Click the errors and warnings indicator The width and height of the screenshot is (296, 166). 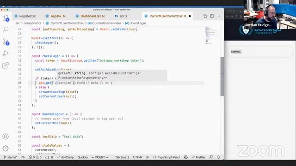(x=35, y=157)
